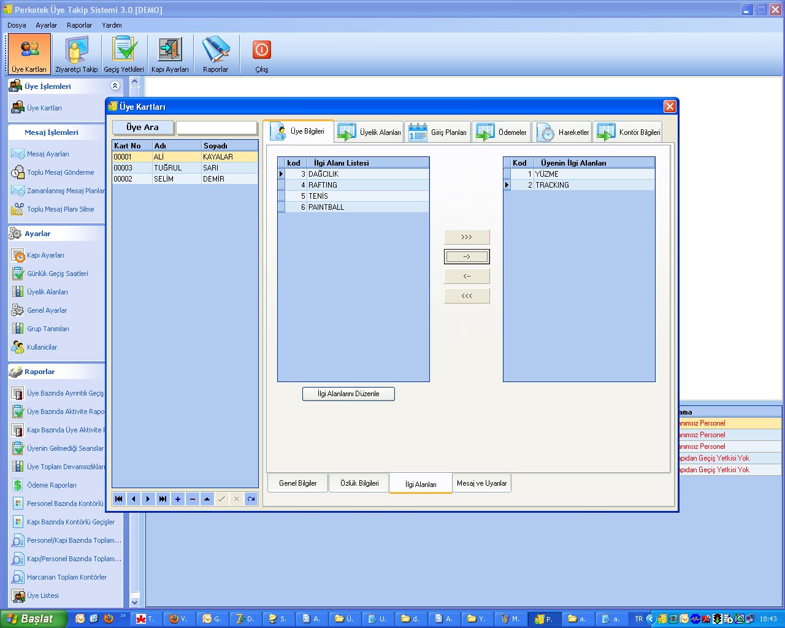785x628 pixels.
Task: Open Ziyaretçi Takip from the toolbar
Action: [x=76, y=55]
